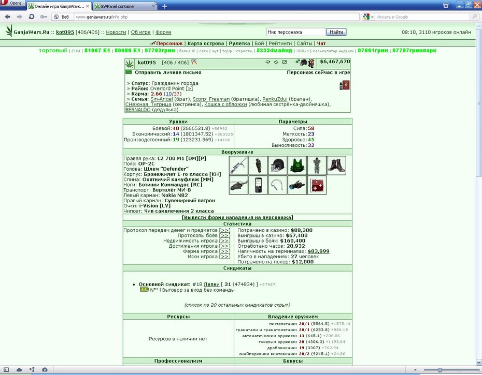Image resolution: width=482 pixels, height=375 pixels.
Task: Click the souvenir cartridge pocket icon
Action: tap(278, 185)
